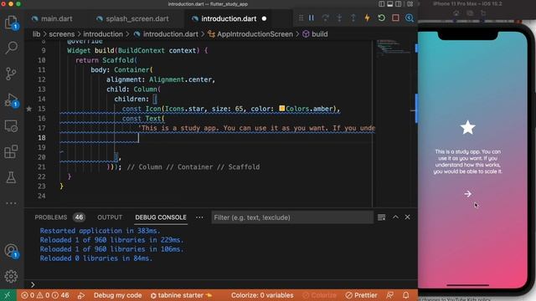This screenshot has width=536, height=301.
Task: Toggle the primary sidebar layout icon
Action: (x=382, y=4)
